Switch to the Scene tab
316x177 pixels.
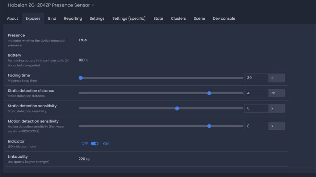coord(199,18)
